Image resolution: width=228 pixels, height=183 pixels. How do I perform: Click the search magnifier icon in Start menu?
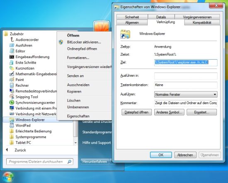(x=70, y=161)
